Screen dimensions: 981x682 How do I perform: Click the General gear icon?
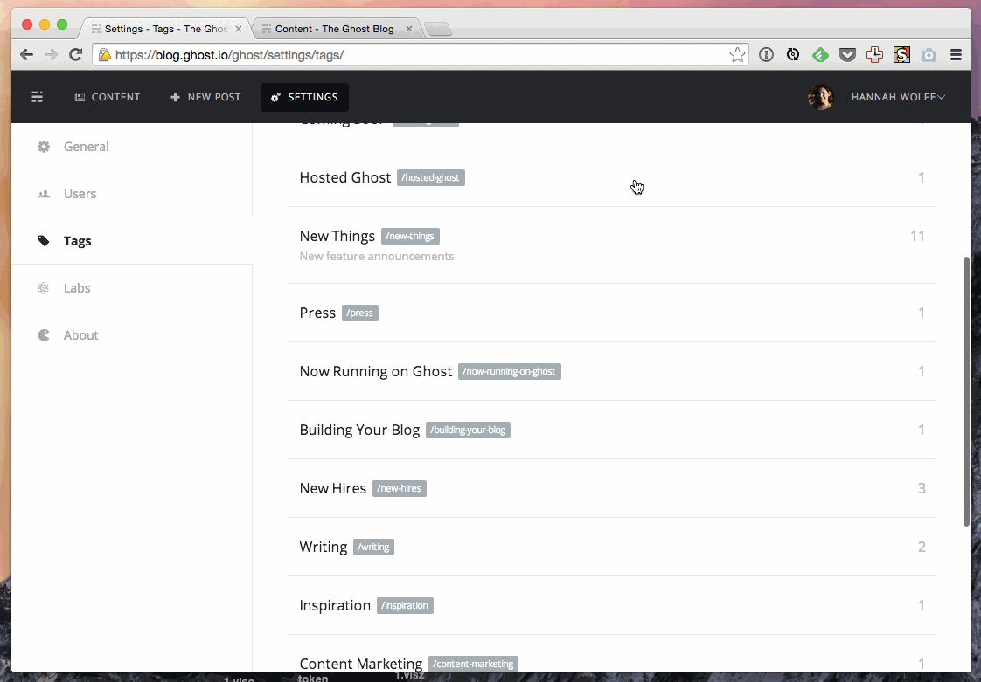pos(43,147)
